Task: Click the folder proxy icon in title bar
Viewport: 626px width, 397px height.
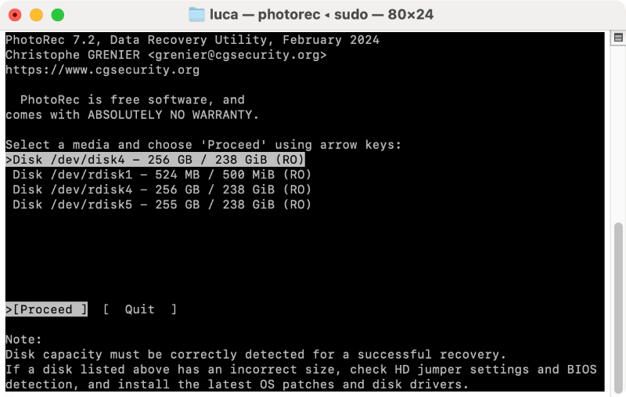Action: (197, 15)
